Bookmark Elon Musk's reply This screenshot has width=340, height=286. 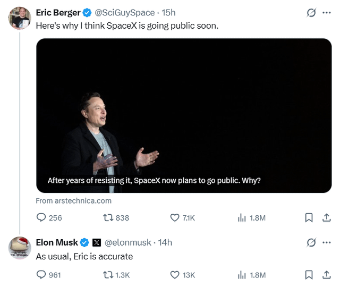tap(309, 275)
